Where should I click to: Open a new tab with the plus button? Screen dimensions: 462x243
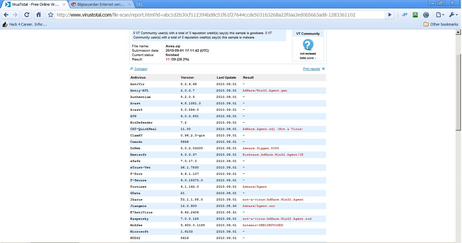(139, 4)
